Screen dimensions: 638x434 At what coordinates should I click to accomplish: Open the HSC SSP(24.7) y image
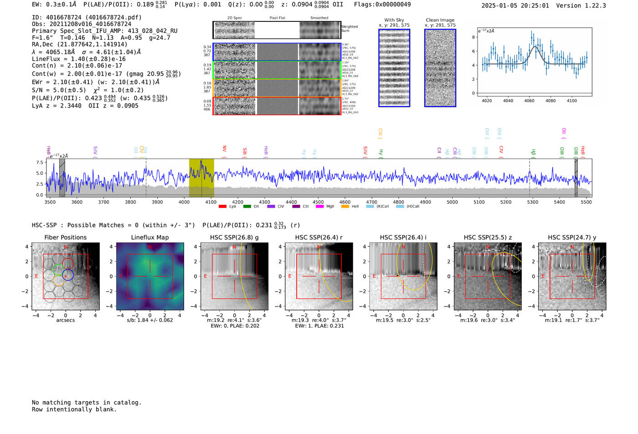[572, 276]
